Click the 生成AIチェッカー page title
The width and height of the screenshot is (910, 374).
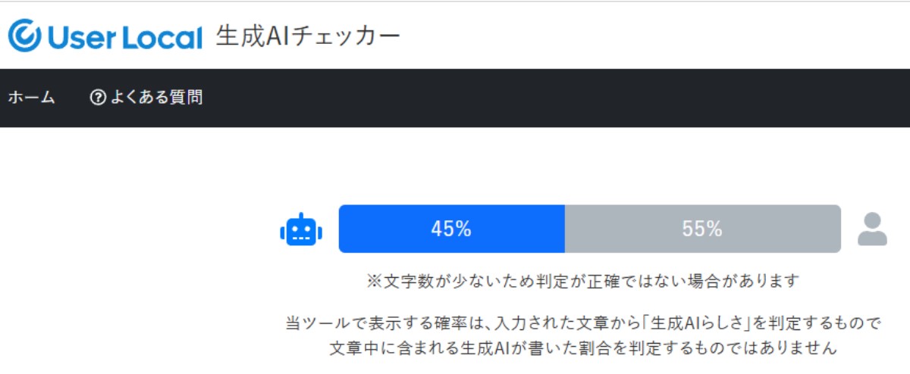click(307, 36)
